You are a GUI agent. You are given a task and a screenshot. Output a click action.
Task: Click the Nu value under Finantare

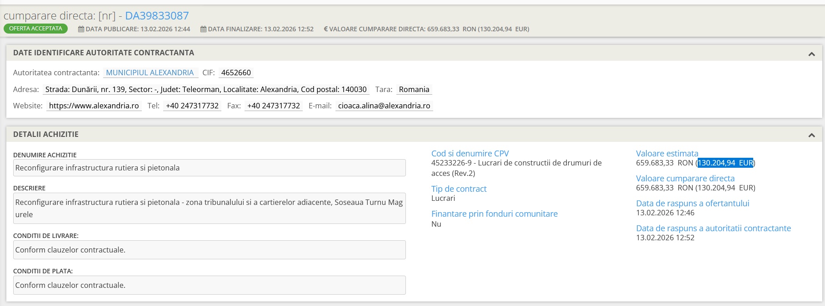point(436,224)
